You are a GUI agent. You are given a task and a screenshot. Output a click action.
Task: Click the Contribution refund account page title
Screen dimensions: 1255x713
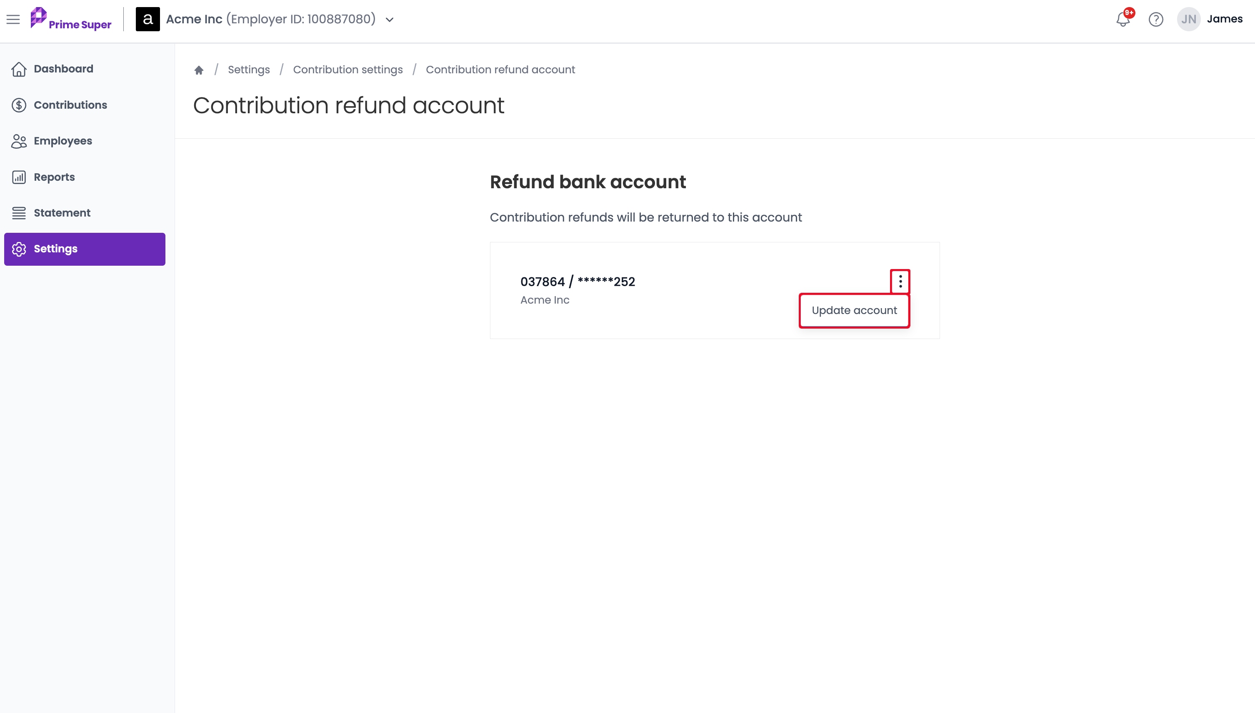coord(348,105)
